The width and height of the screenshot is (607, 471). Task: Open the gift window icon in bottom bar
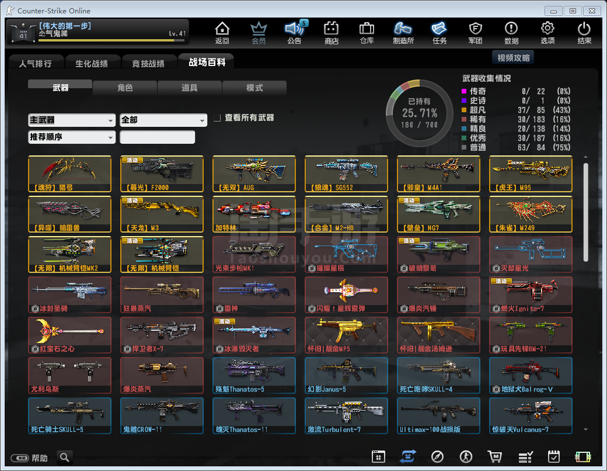(378, 456)
